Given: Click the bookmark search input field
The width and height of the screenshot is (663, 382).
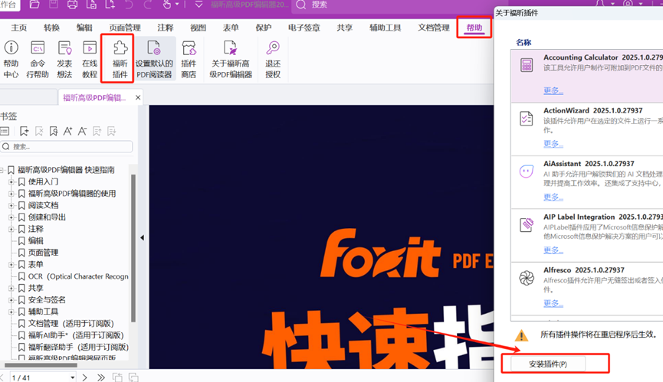Looking at the screenshot, I should point(67,146).
